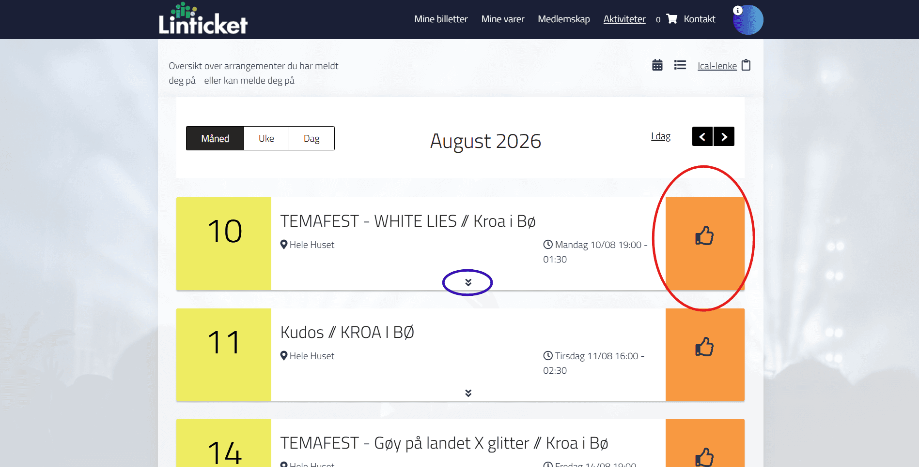
Task: Copy Ical-lenke using the clipboard icon
Action: [x=746, y=65]
